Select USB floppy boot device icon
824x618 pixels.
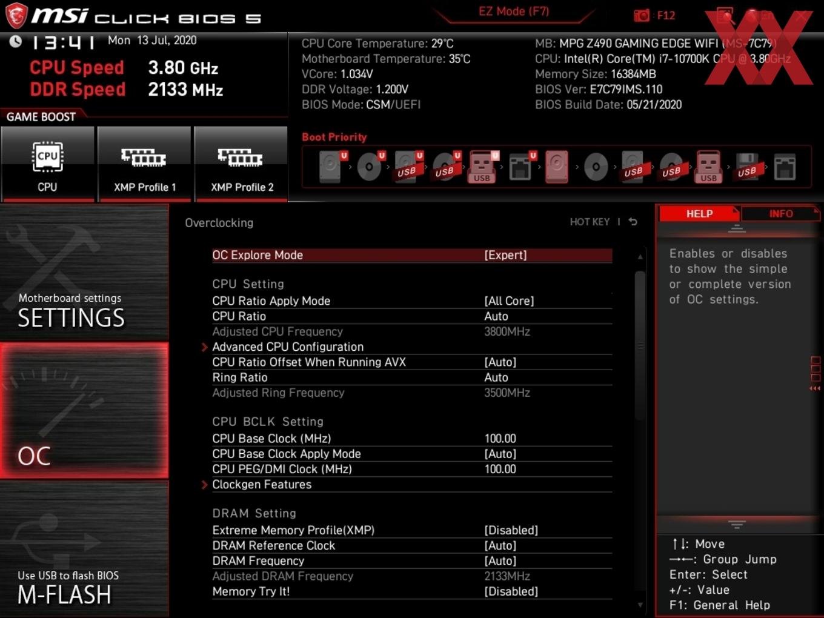[x=748, y=167]
